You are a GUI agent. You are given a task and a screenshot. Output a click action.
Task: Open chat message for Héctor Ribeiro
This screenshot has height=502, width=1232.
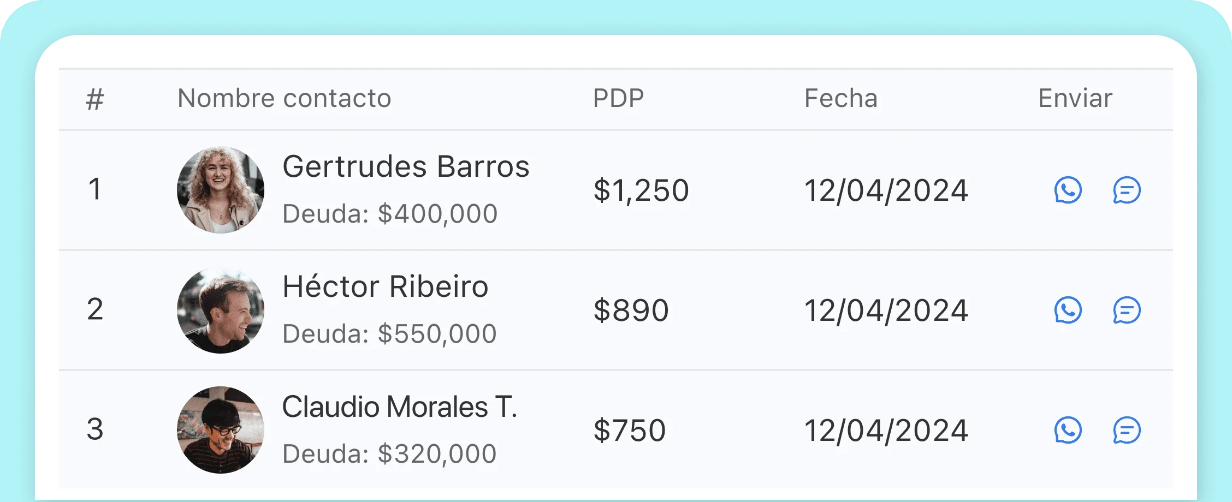(x=1127, y=310)
